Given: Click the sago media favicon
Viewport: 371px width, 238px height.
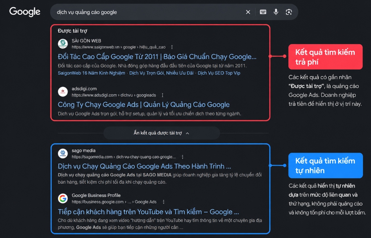Looking at the screenshot, I should pos(63,153).
